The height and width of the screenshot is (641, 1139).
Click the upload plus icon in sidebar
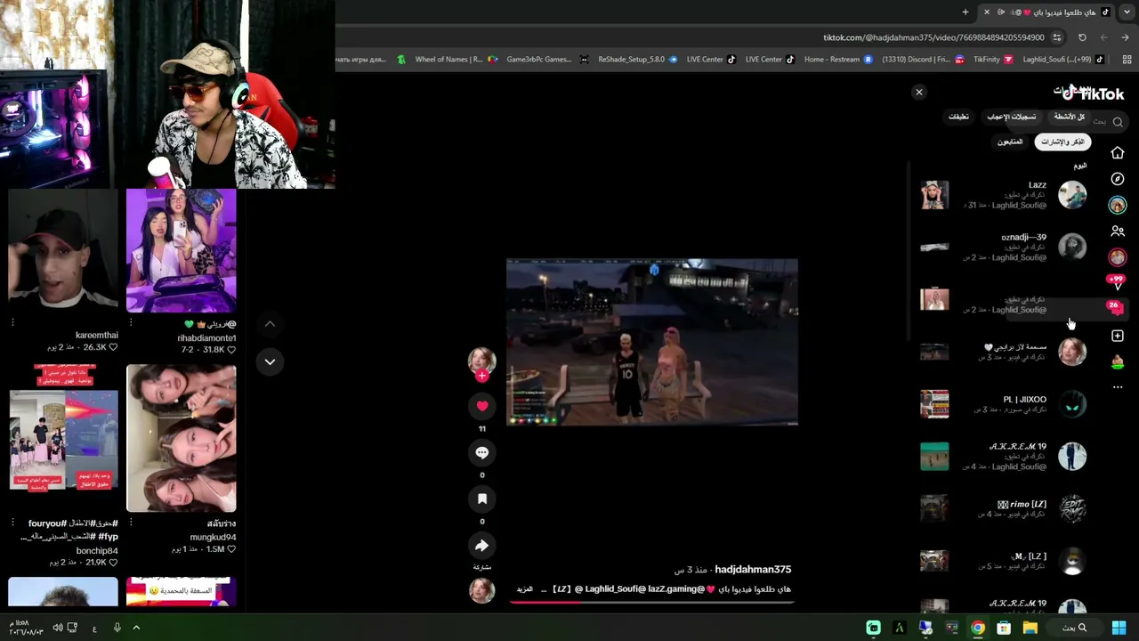click(x=1118, y=336)
